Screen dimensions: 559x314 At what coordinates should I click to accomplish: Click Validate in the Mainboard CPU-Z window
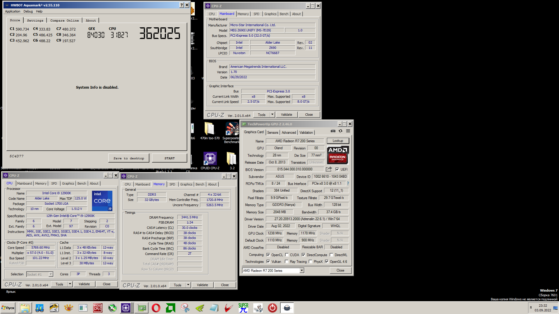[x=286, y=115]
